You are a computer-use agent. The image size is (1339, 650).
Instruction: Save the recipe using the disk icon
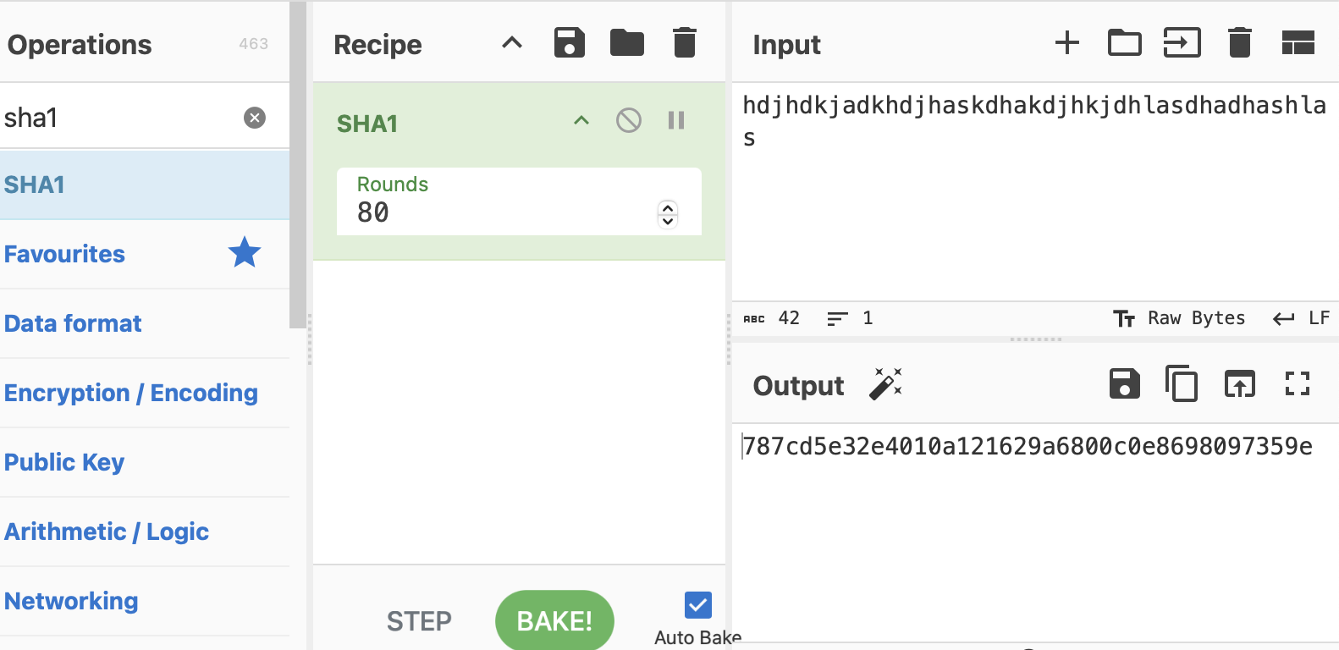click(569, 42)
